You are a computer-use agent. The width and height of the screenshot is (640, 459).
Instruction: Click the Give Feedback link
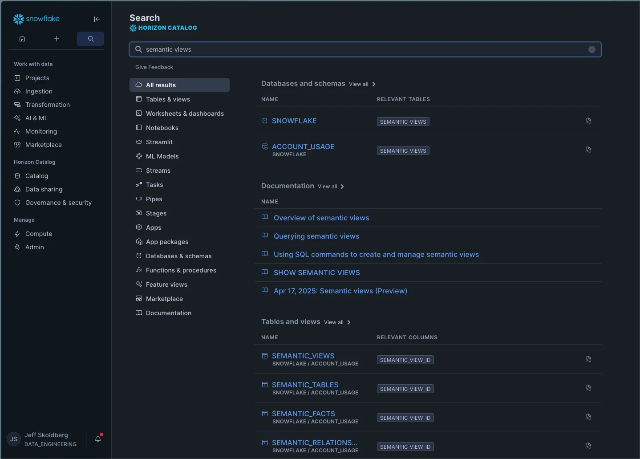(154, 67)
